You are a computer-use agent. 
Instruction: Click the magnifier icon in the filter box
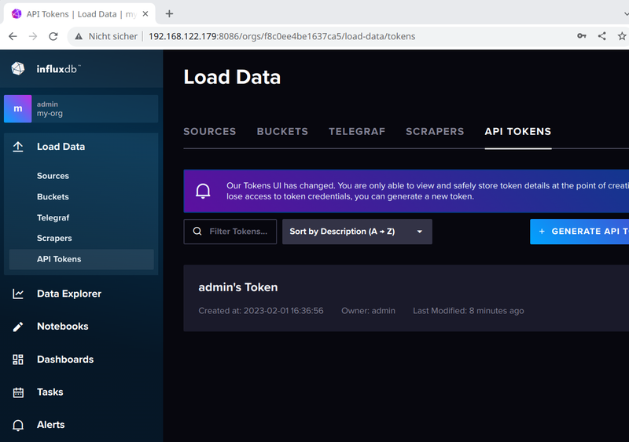tap(197, 232)
